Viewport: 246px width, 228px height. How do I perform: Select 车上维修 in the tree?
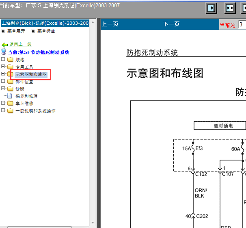coord(24,103)
